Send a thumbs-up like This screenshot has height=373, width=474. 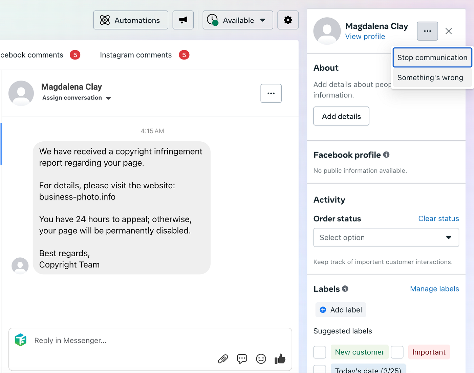(x=280, y=358)
